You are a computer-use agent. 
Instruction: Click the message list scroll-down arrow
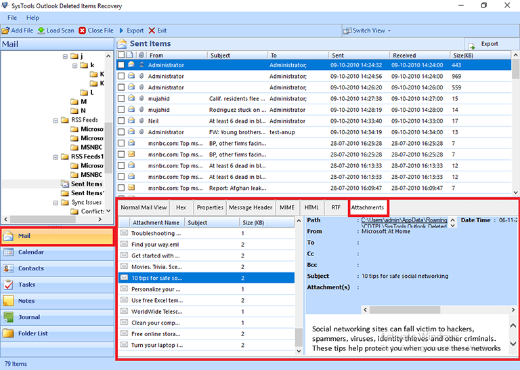tap(515, 192)
